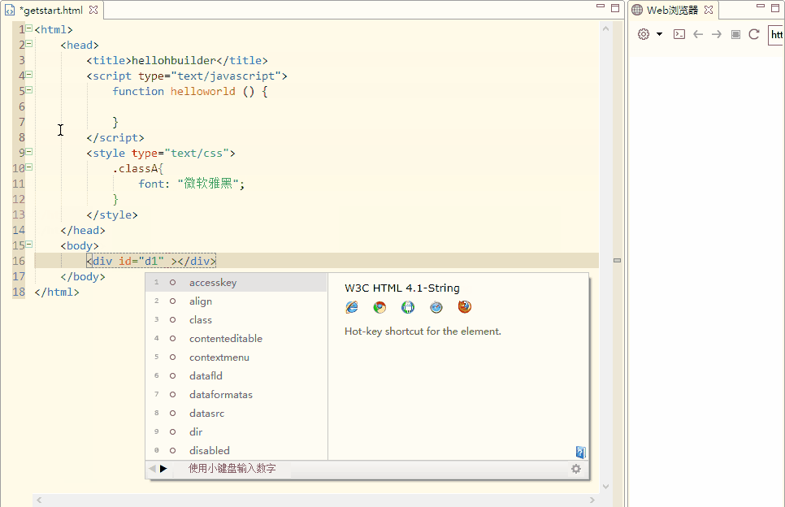
Task: Choose contenteditable attribute suggestion
Action: 236,338
